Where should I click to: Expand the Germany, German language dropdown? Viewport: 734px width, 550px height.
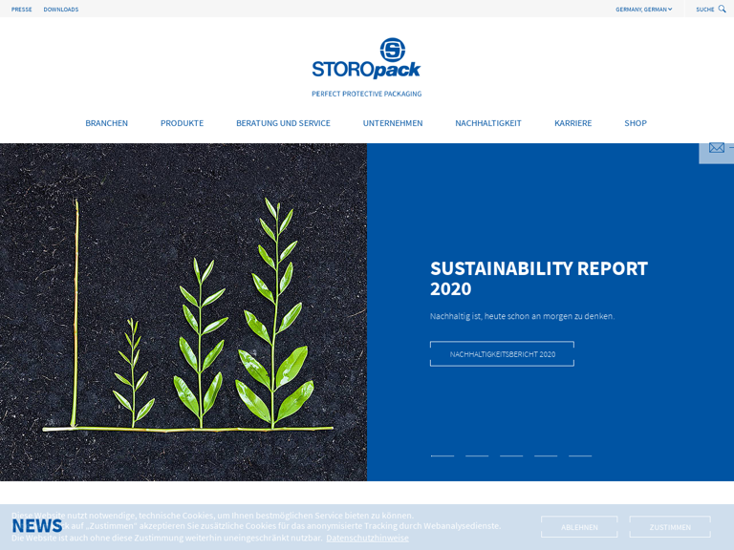[x=643, y=10]
